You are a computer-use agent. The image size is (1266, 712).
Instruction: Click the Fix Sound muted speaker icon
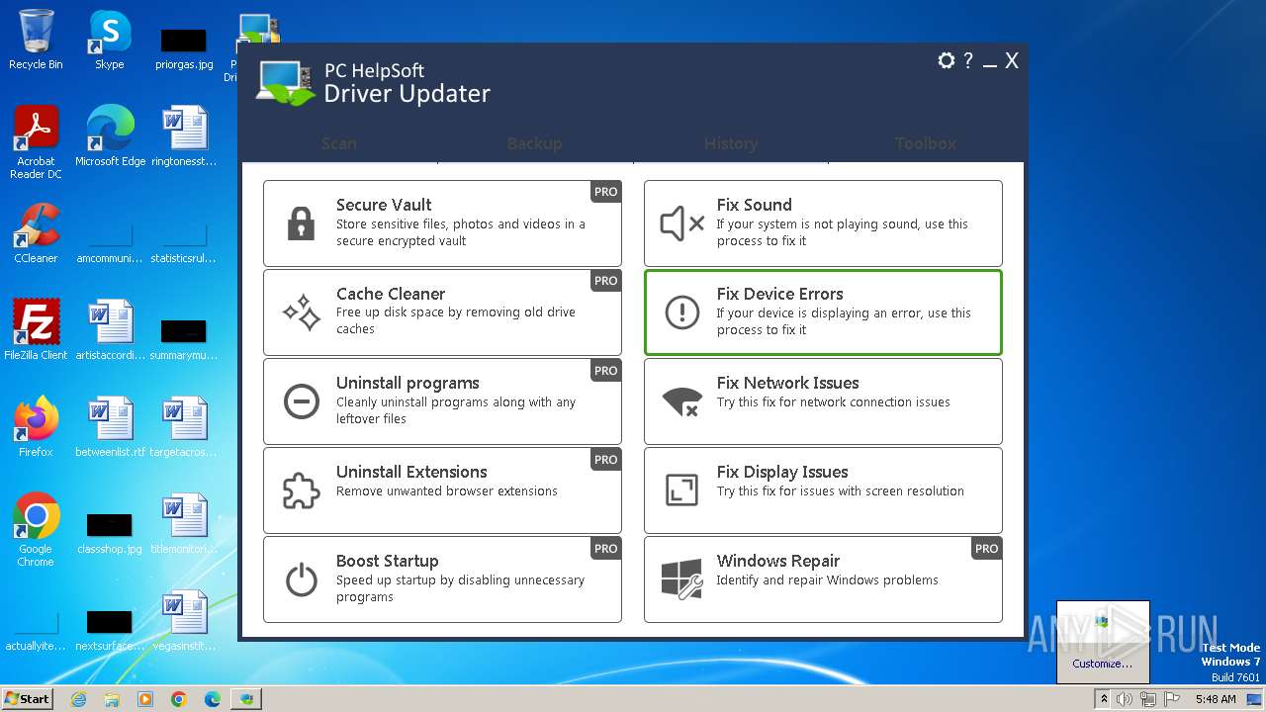click(681, 223)
